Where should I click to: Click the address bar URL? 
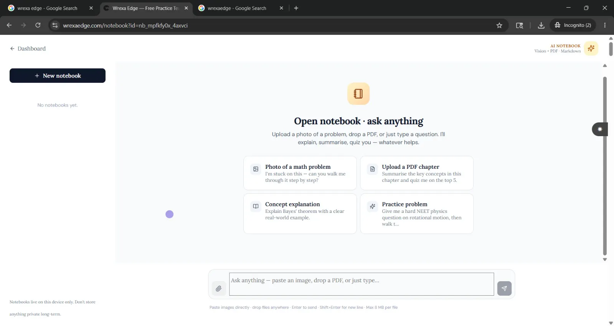(125, 26)
